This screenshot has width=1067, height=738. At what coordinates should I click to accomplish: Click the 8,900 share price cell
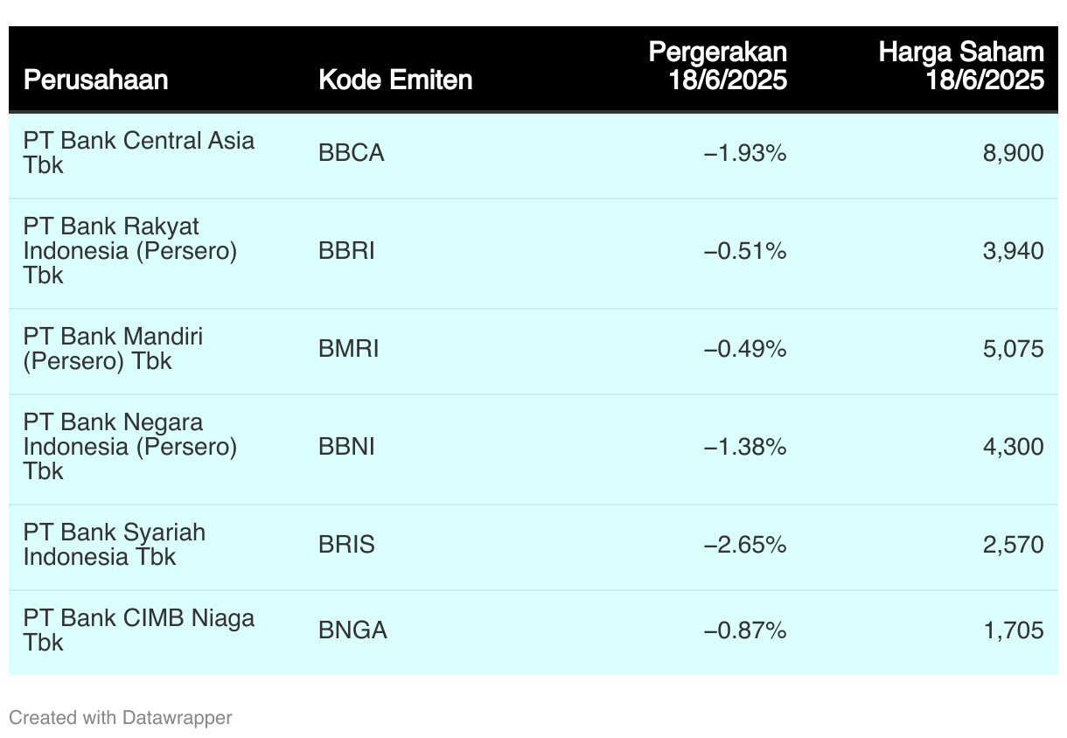[1014, 153]
